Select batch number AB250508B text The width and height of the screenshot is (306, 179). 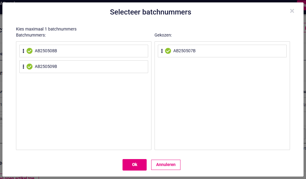(46, 51)
